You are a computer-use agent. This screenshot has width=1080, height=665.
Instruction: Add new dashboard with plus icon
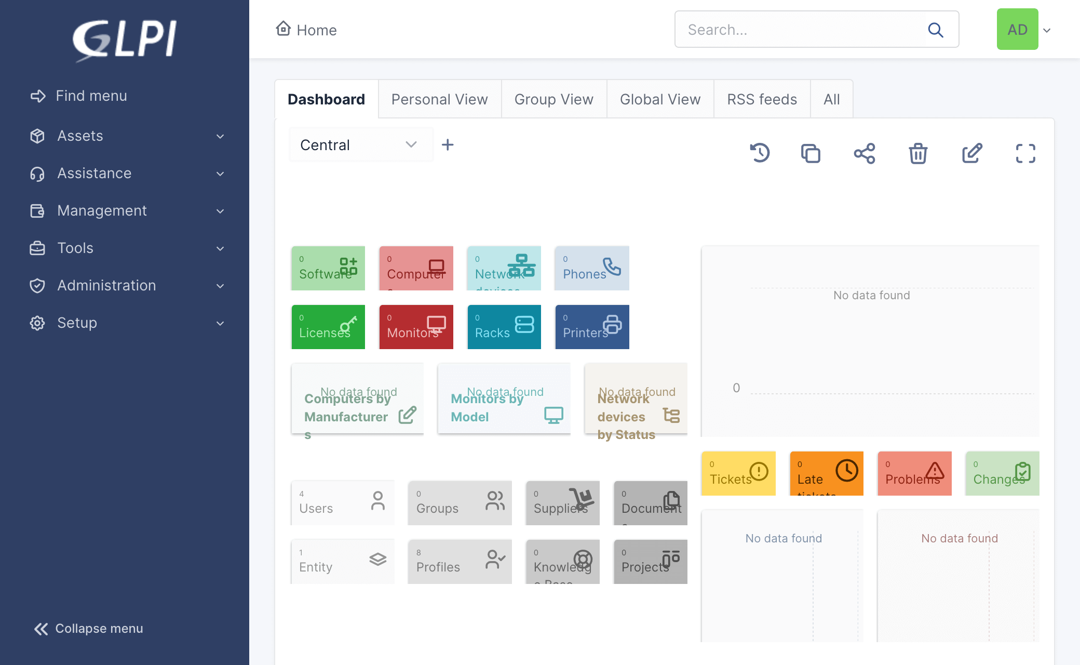click(448, 145)
